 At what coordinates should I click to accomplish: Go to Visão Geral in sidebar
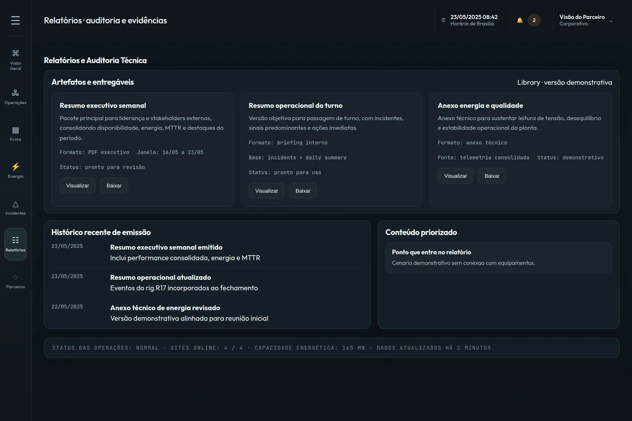[x=15, y=60]
